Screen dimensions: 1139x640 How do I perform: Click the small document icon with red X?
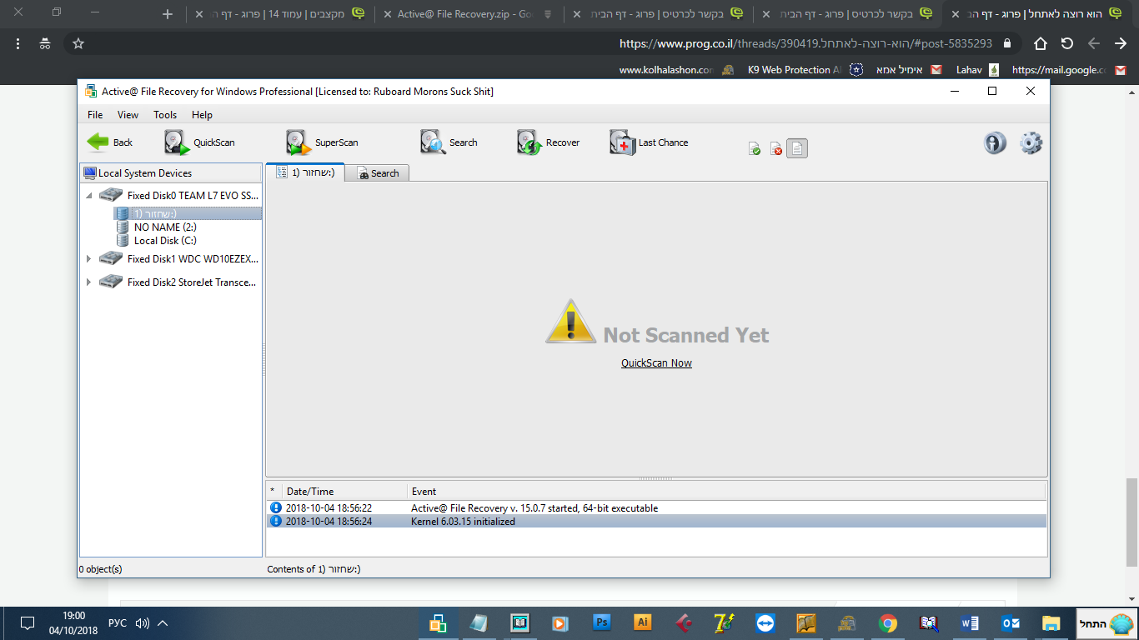775,148
